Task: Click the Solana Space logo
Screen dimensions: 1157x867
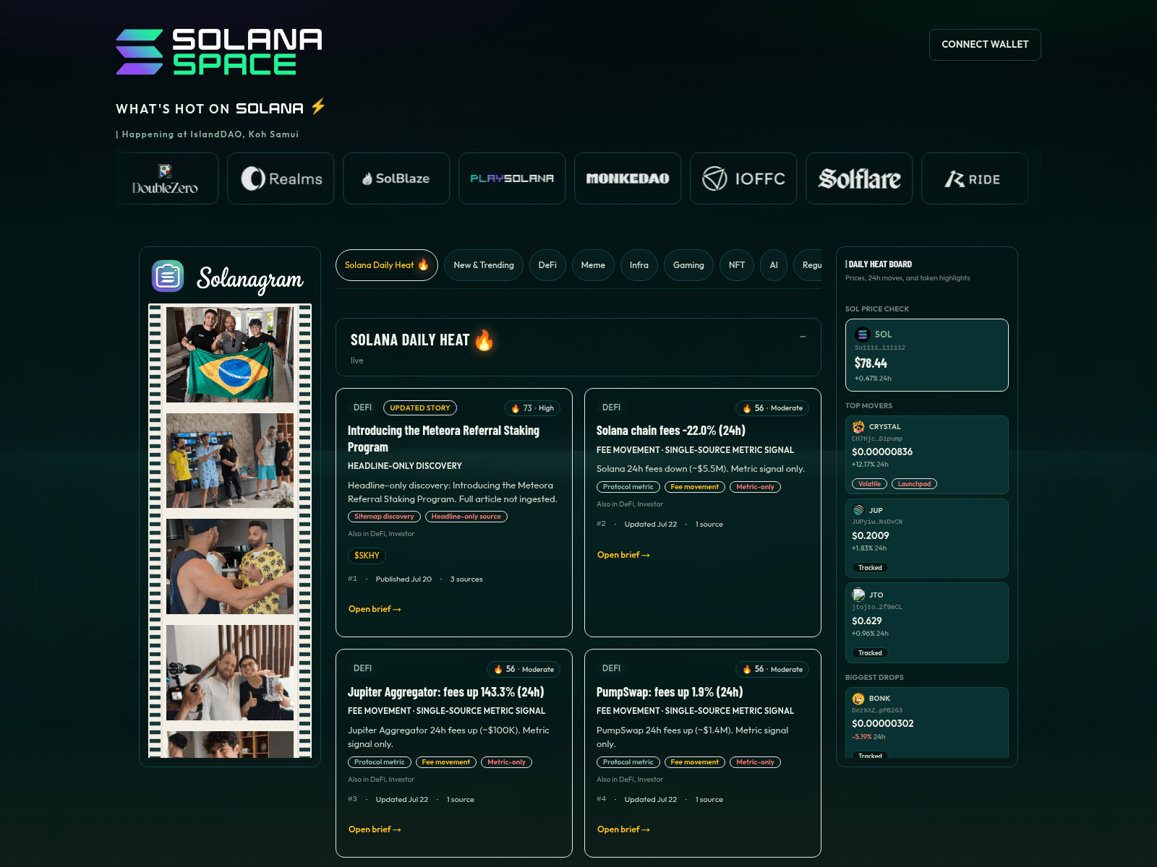Action: [219, 52]
